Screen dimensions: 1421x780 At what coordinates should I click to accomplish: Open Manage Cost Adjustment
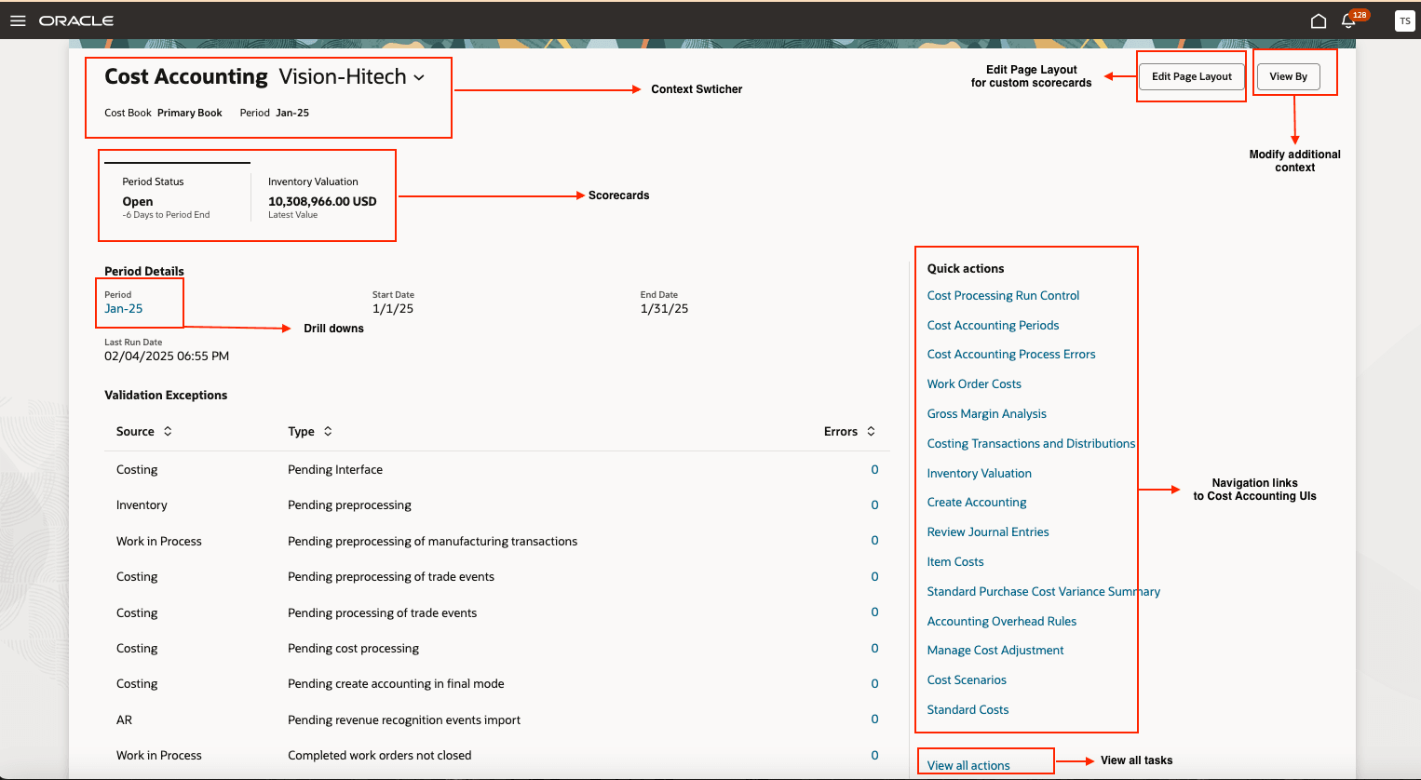(x=995, y=650)
